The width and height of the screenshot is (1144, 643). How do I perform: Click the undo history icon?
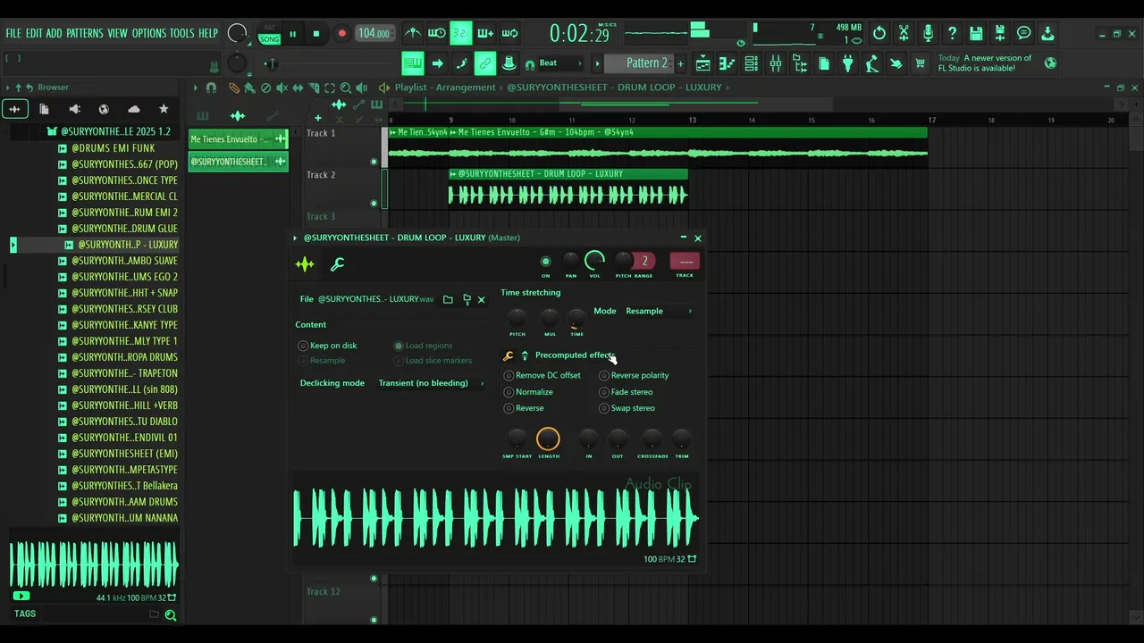pyautogui.click(x=879, y=34)
